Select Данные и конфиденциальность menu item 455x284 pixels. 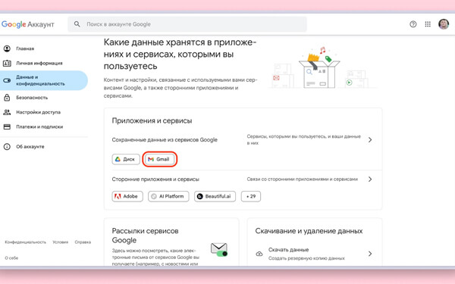(44, 80)
